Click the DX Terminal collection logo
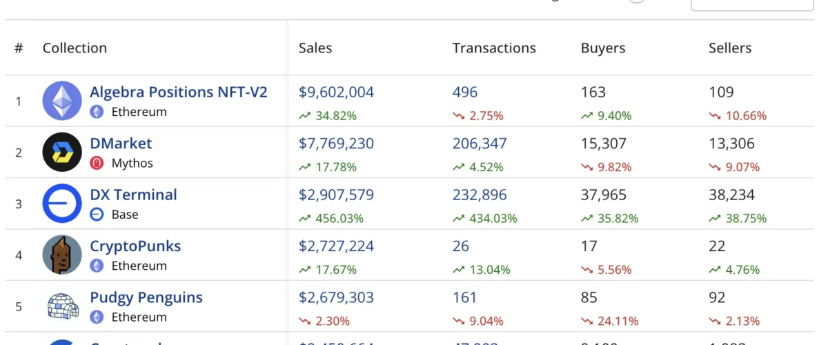Image resolution: width=828 pixels, height=345 pixels. (x=62, y=204)
